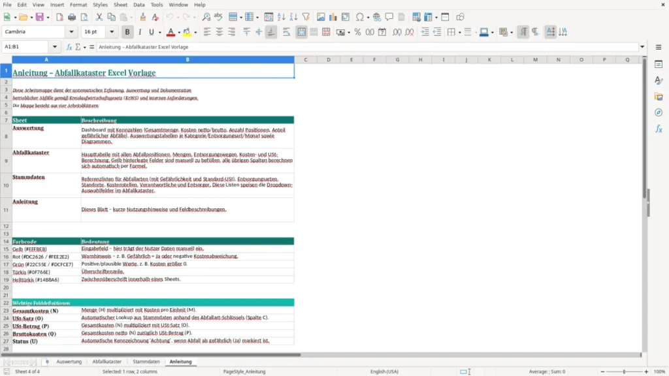Expand the Name Box dropdown
Screen dimensions: 669x376
[55, 47]
